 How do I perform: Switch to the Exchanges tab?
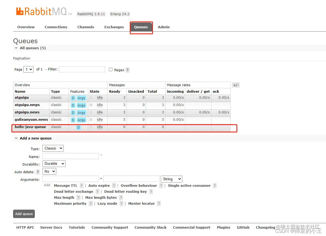pyautogui.click(x=114, y=27)
